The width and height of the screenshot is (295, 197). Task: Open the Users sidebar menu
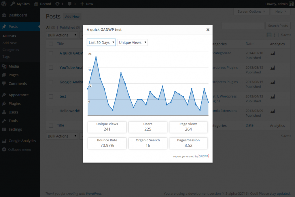(13, 112)
